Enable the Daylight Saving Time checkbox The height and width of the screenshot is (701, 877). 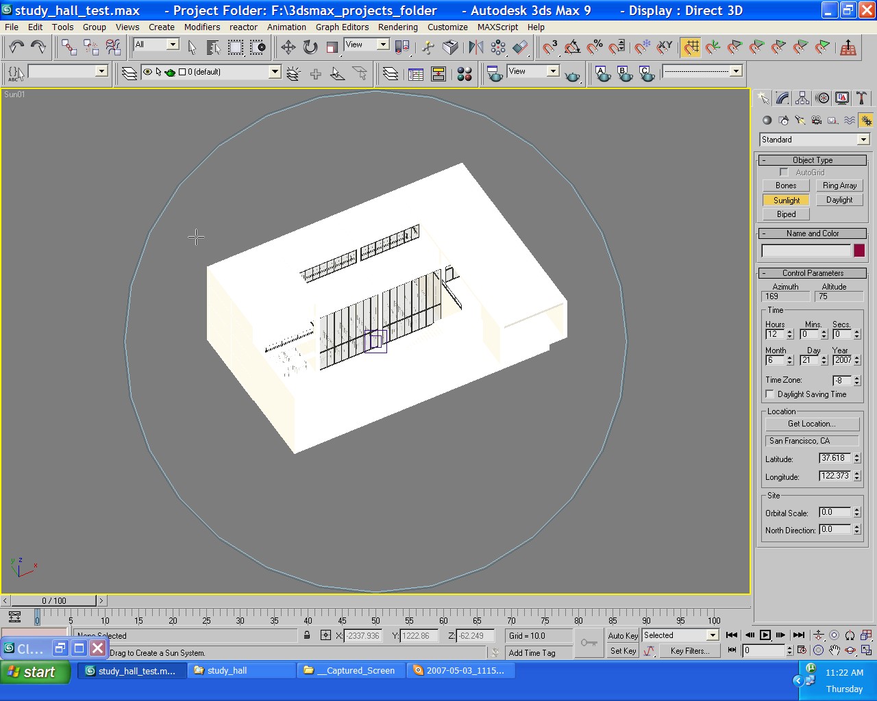pos(770,394)
